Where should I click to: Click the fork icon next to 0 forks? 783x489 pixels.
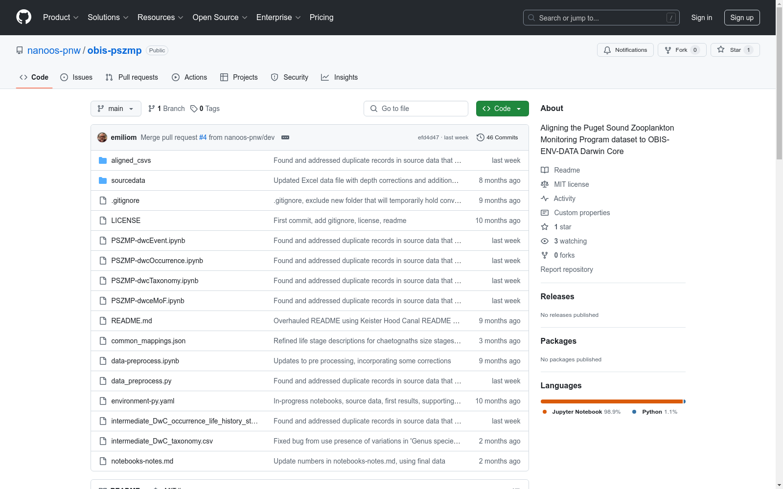(545, 255)
